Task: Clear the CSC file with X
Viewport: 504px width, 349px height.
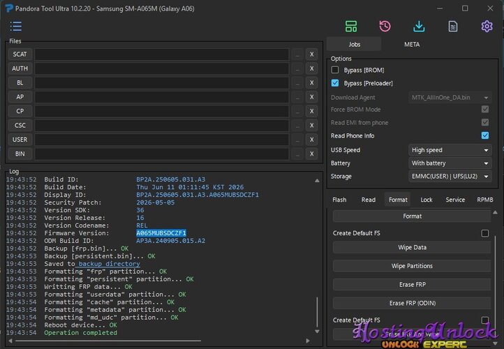Action: click(311, 126)
